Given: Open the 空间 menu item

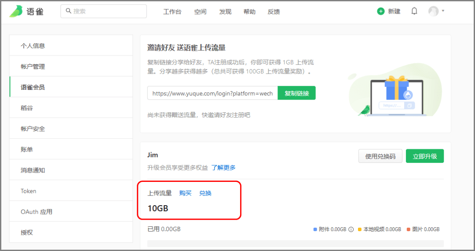Looking at the screenshot, I should 200,11.
